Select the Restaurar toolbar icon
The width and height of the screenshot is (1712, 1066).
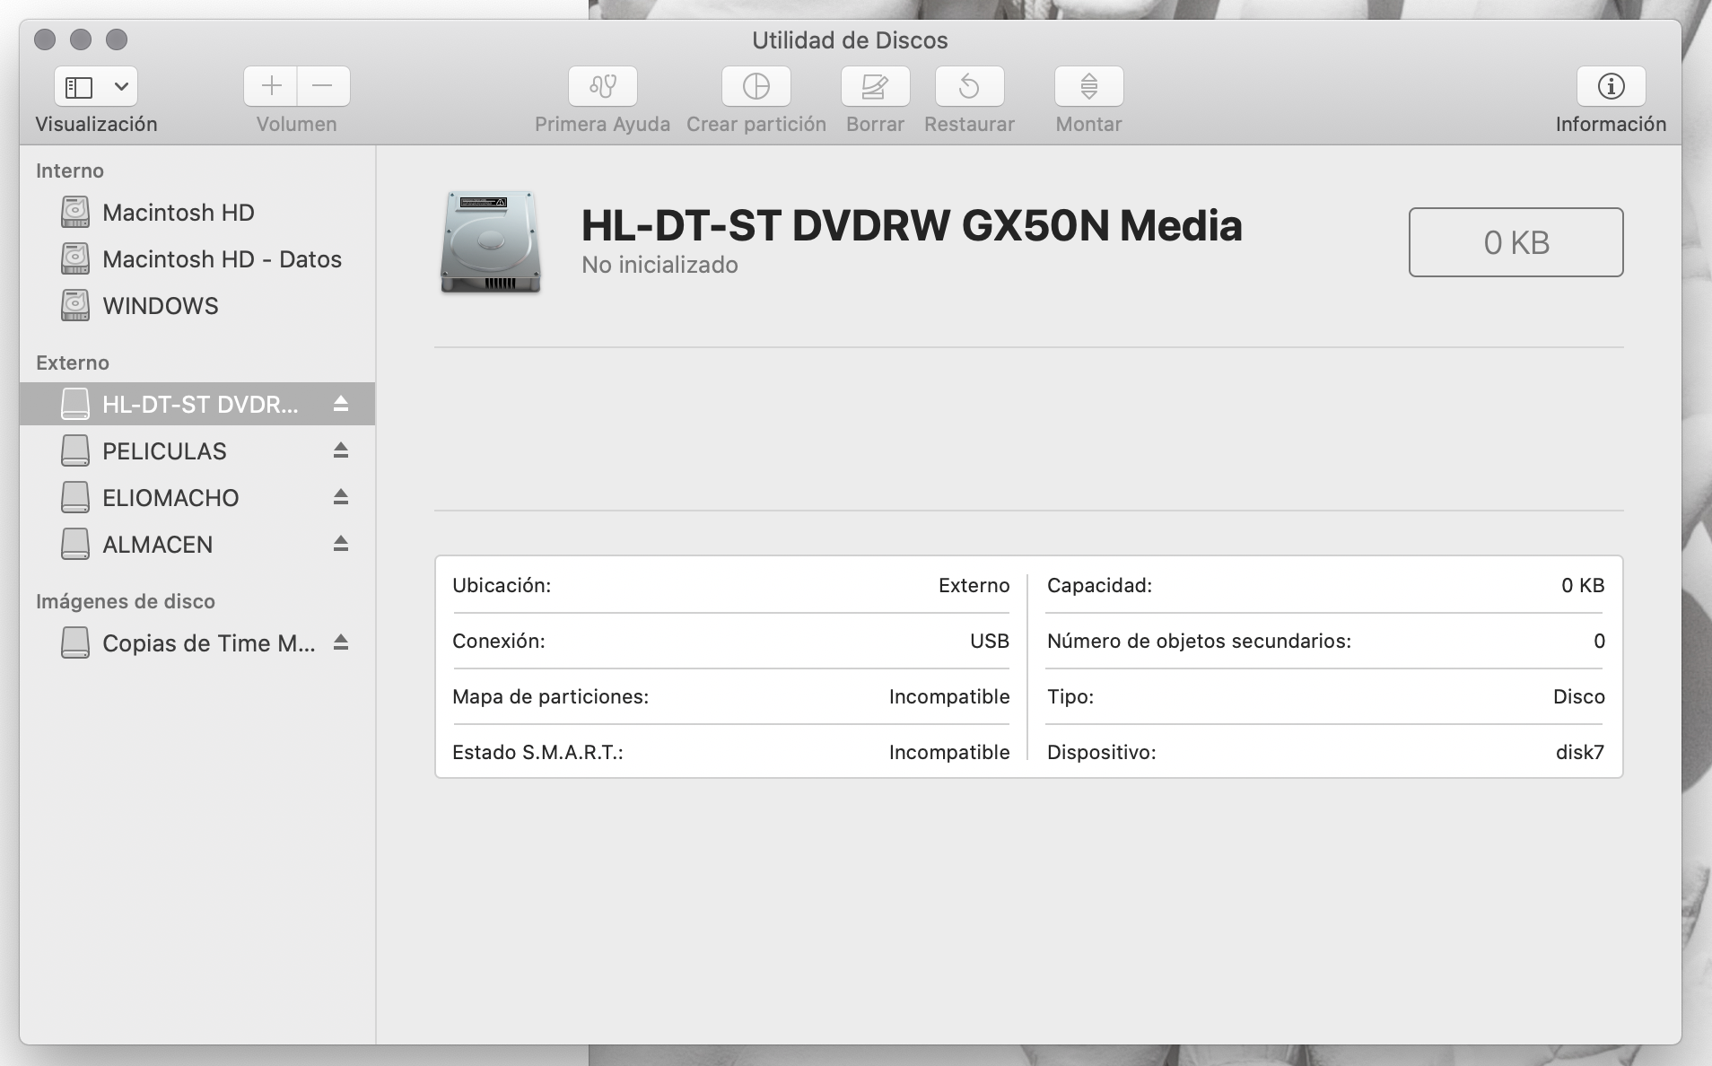click(x=969, y=86)
